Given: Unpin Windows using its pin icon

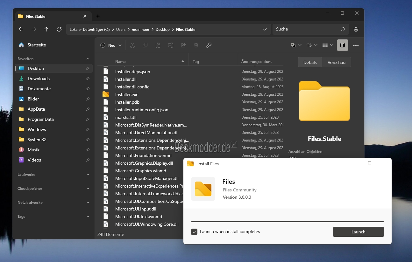Looking at the screenshot, I should tap(88, 129).
